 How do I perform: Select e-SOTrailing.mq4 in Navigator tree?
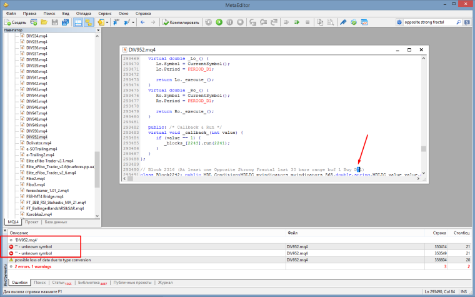41,149
